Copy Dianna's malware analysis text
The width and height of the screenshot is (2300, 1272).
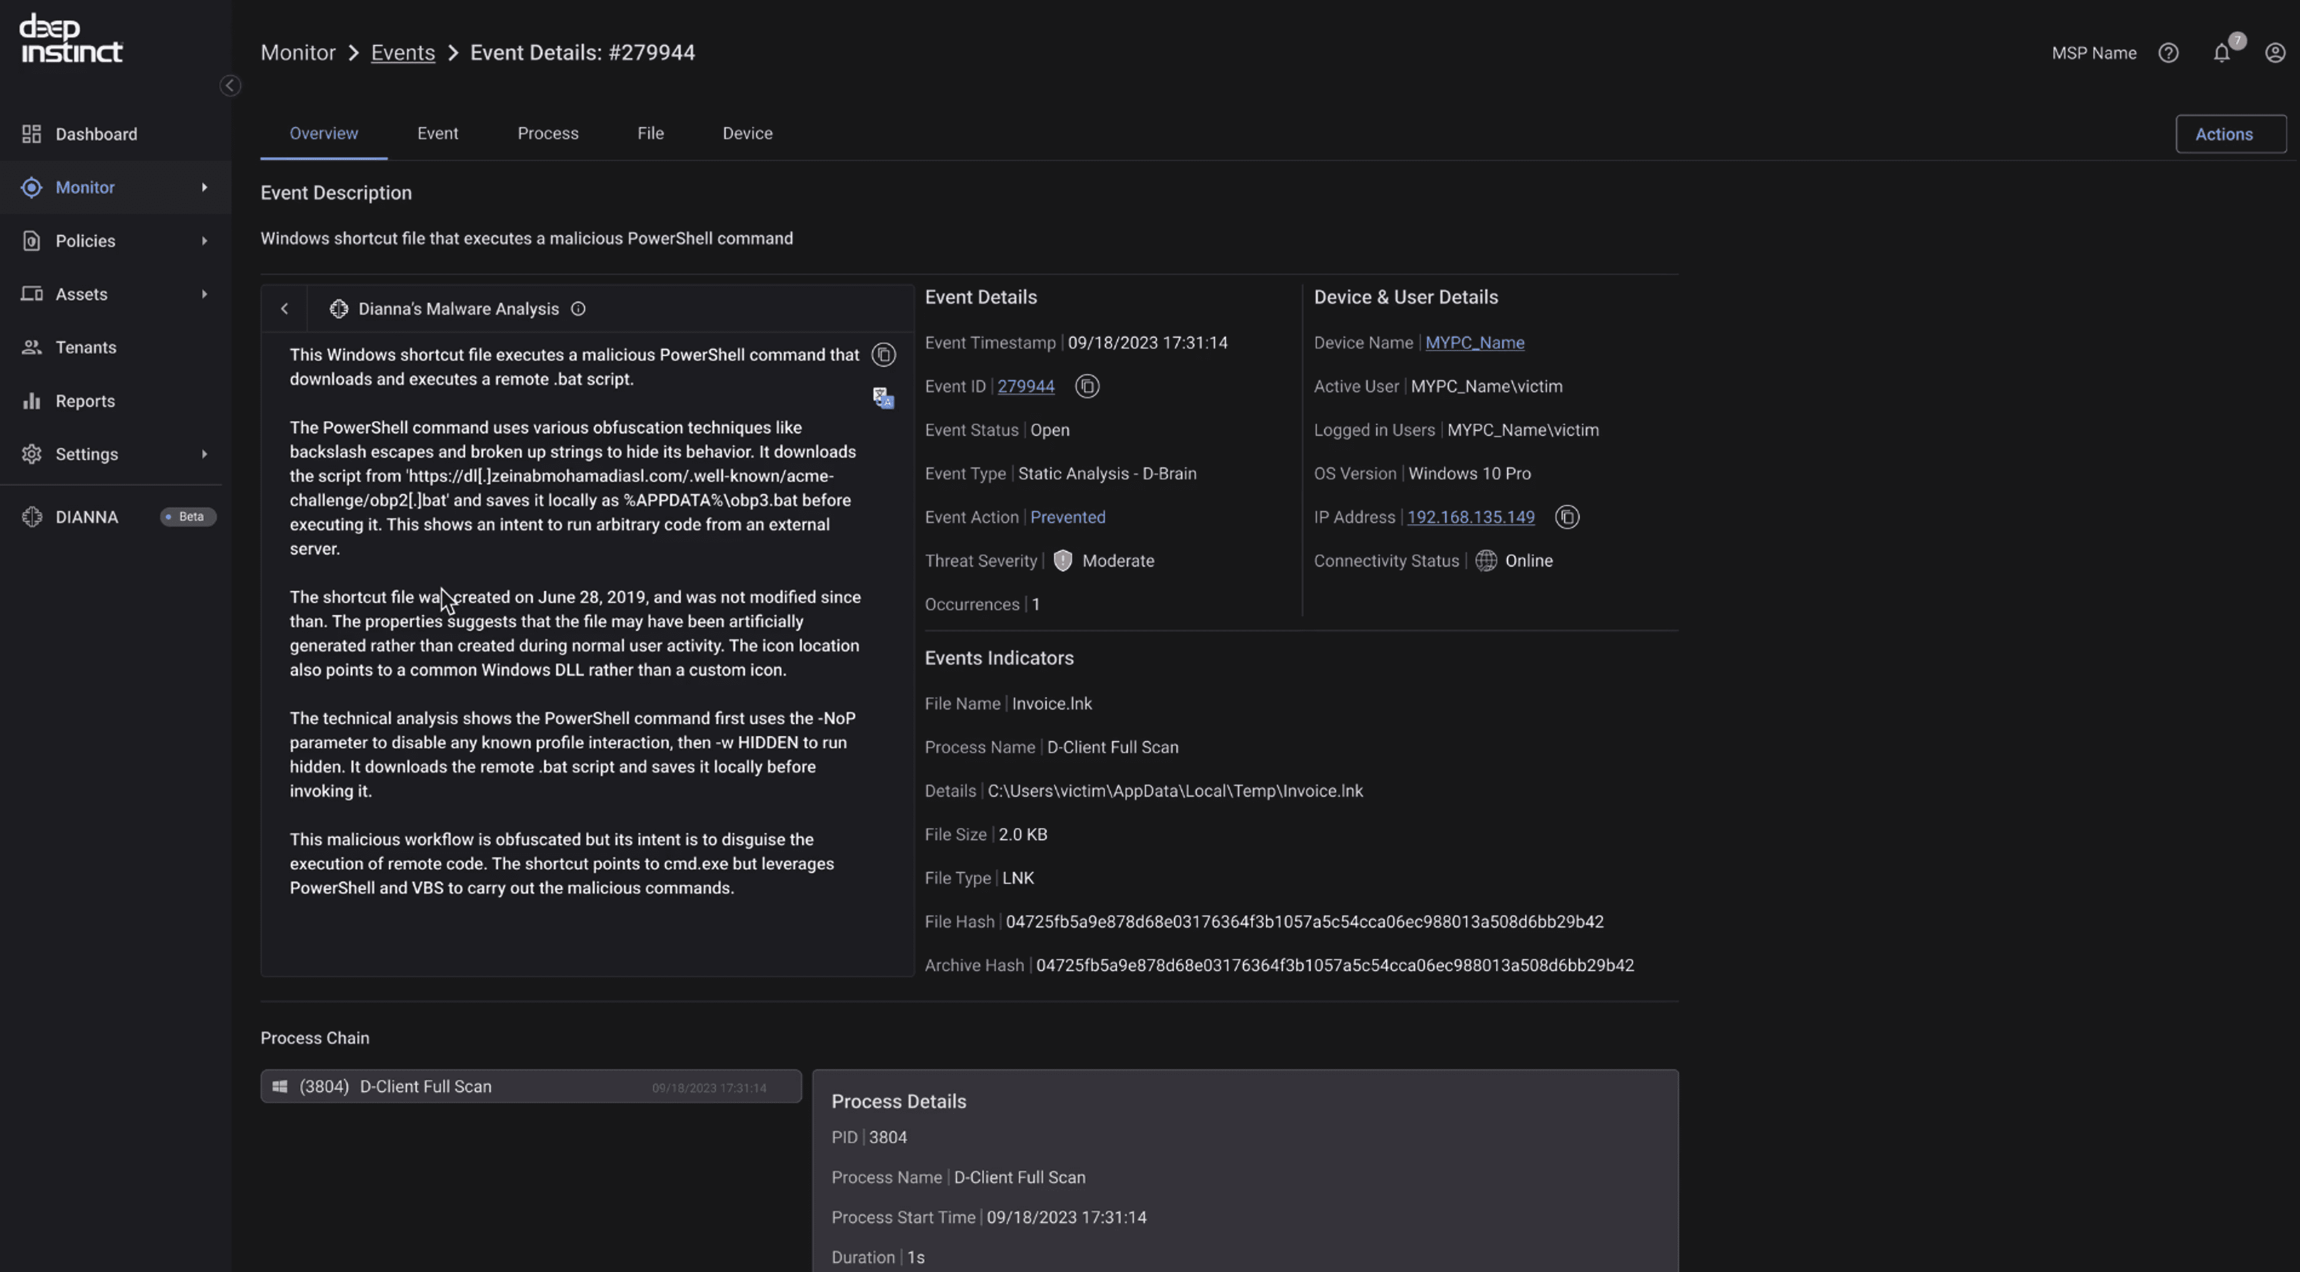tap(883, 355)
